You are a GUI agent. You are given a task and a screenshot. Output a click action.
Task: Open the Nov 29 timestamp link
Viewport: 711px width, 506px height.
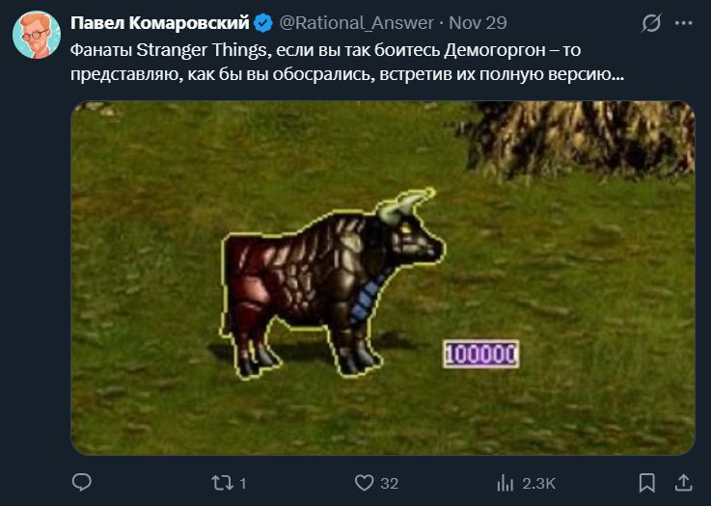coord(478,23)
